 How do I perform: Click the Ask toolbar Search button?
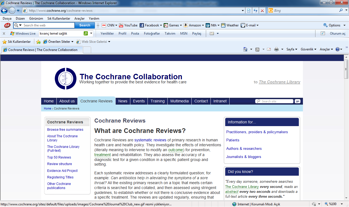[x=85, y=25]
